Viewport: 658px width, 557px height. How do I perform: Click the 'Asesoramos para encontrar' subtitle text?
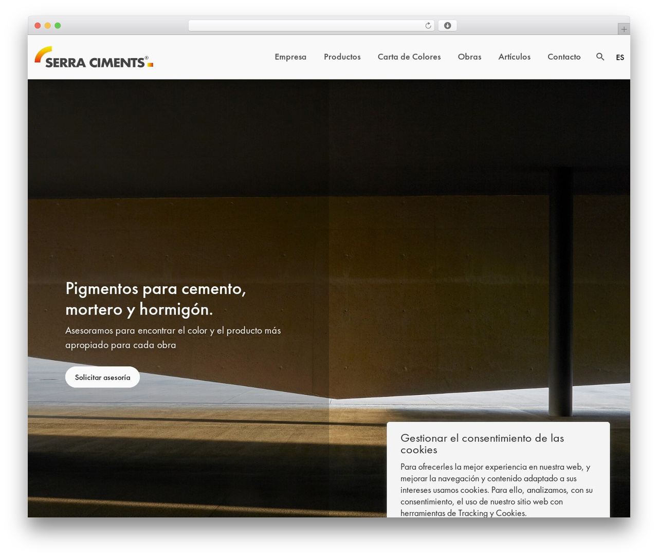pos(173,338)
